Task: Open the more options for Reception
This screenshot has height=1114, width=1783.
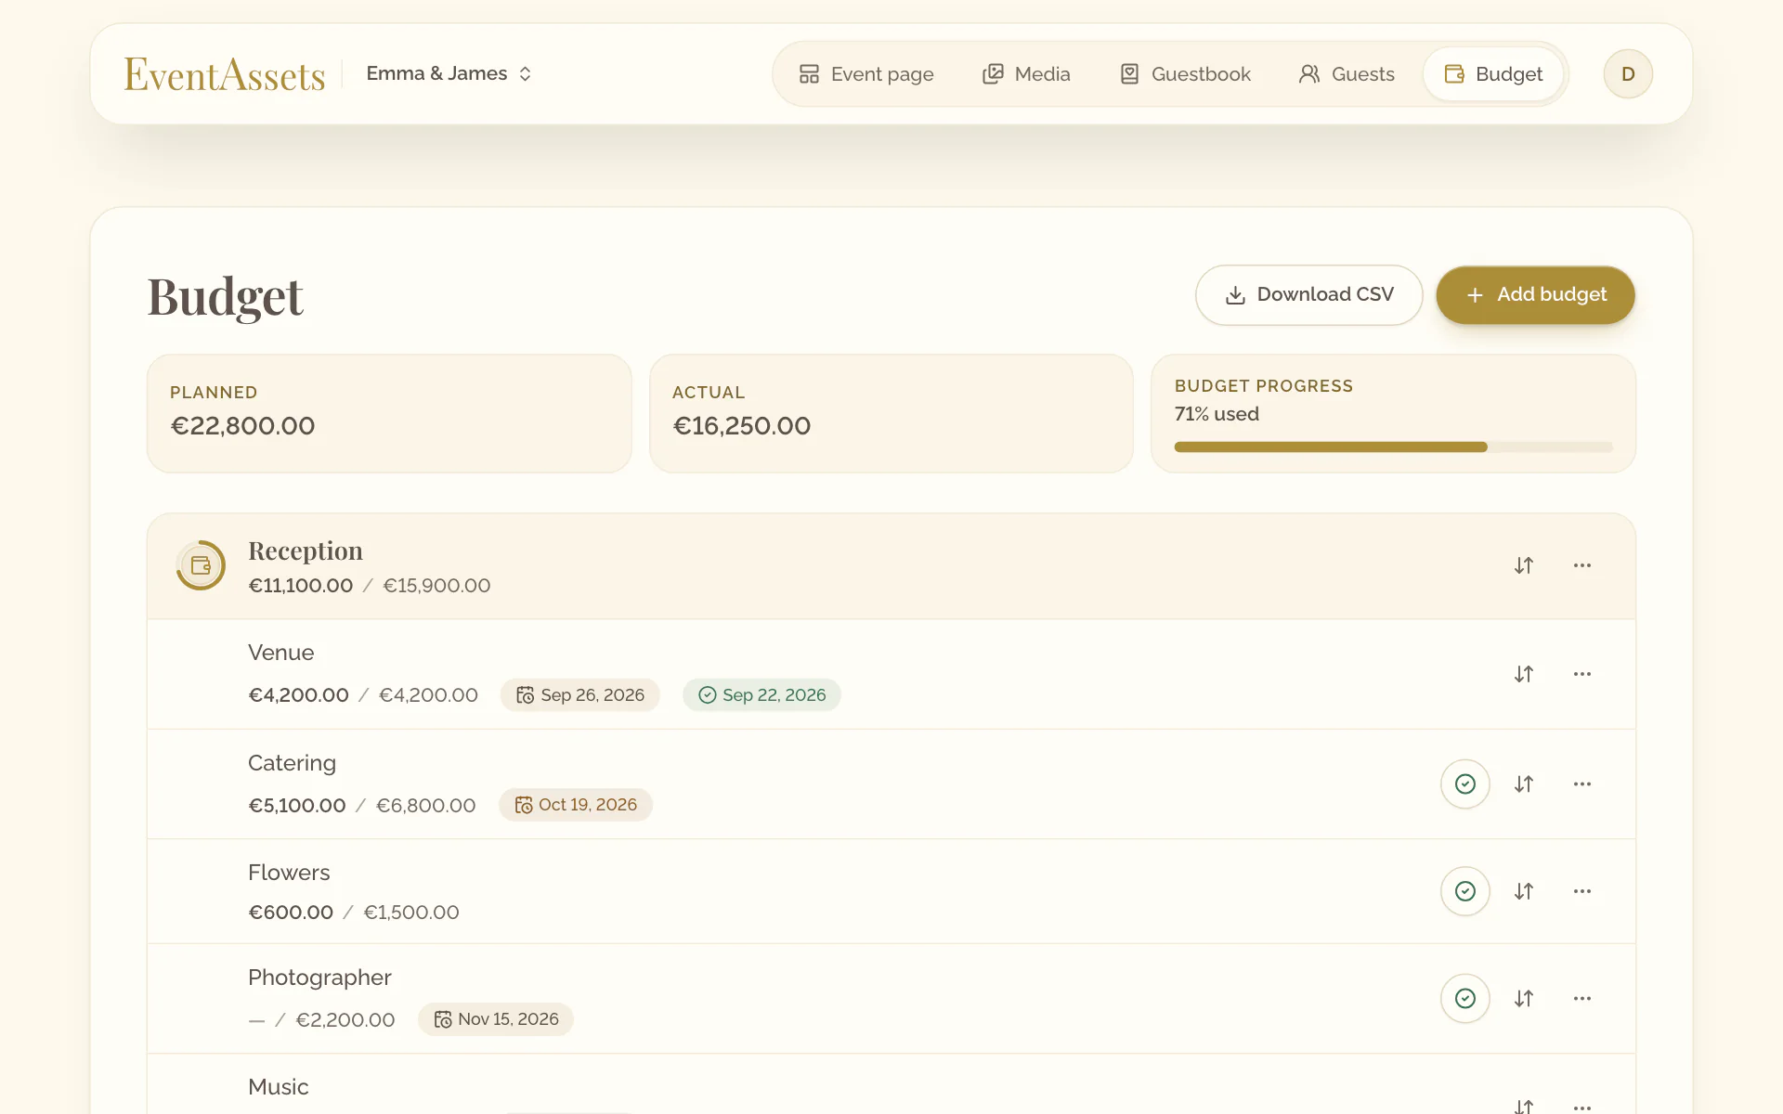Action: coord(1582,565)
